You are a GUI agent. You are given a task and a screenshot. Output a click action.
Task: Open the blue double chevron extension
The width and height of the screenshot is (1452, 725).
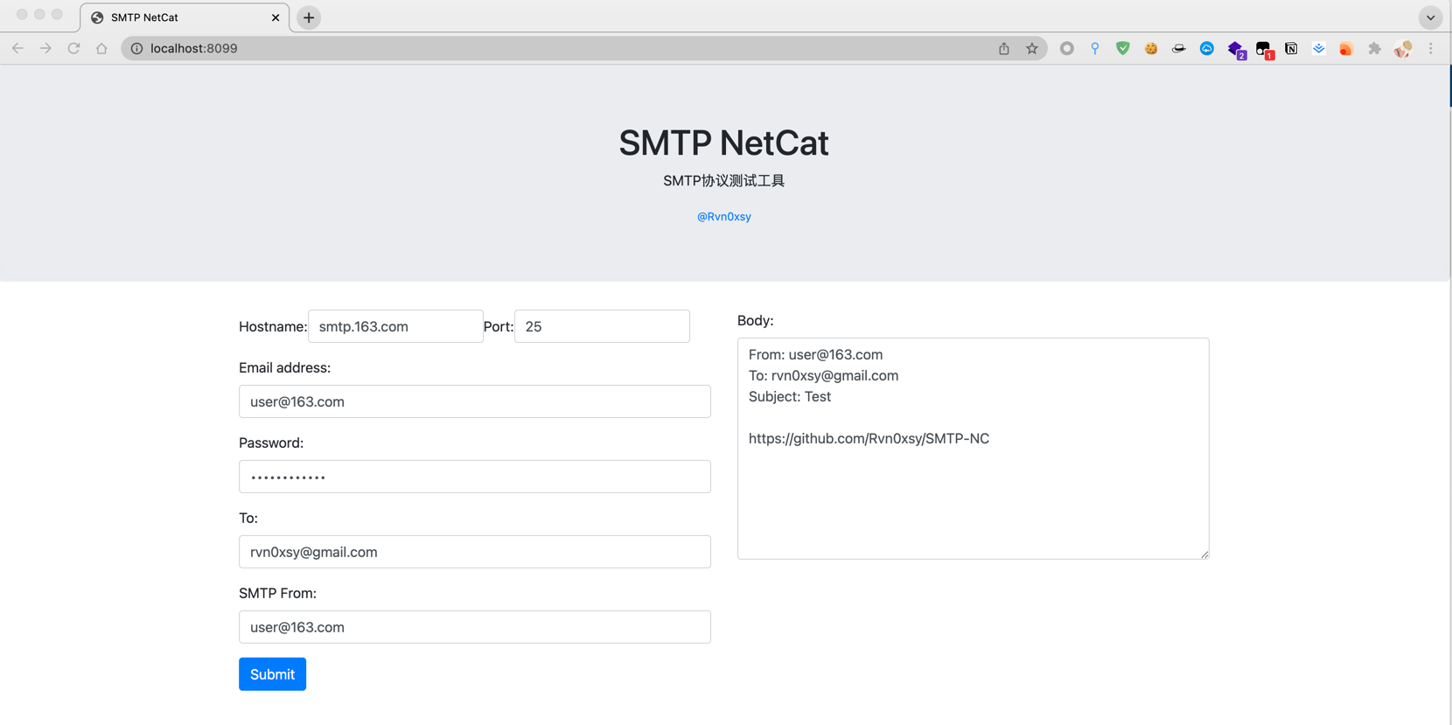tap(1318, 48)
